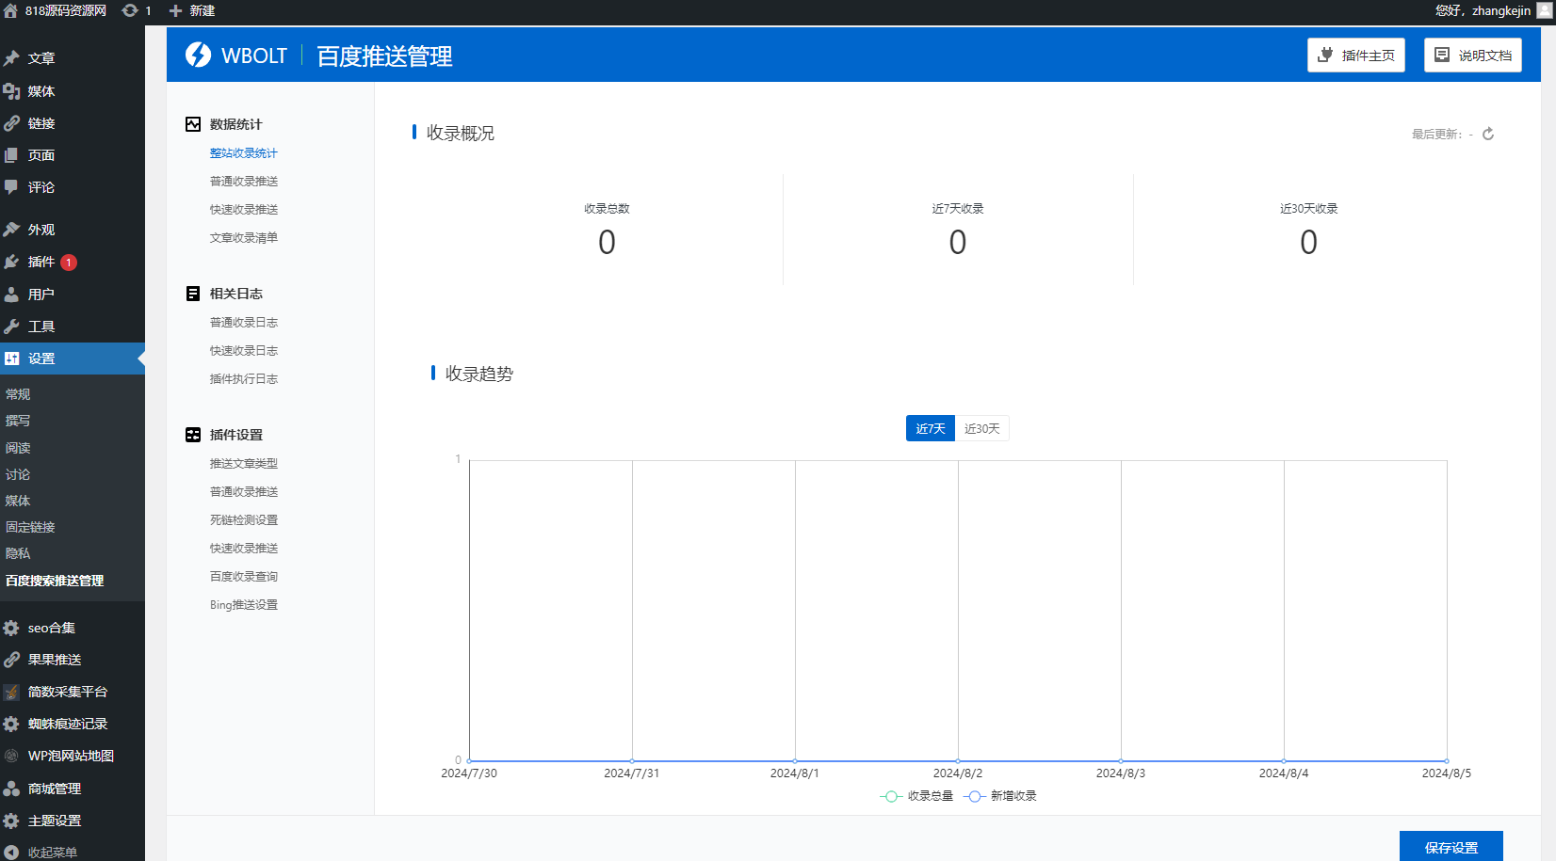This screenshot has height=861, width=1556.
Task: Switch chart to 近30天 tab
Action: click(982, 428)
